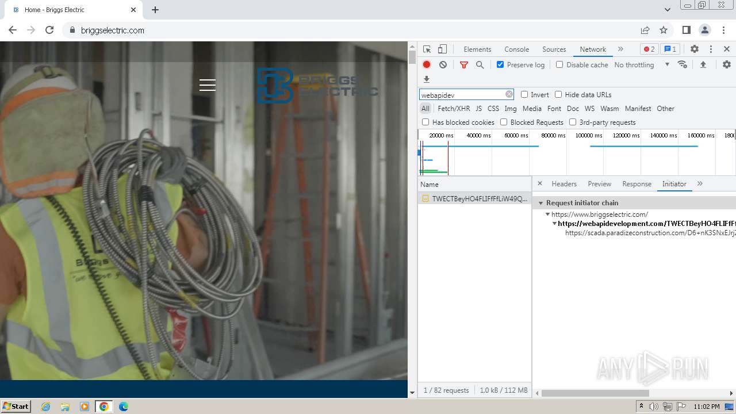Switch to the Elements panel
The image size is (736, 414).
[477, 49]
